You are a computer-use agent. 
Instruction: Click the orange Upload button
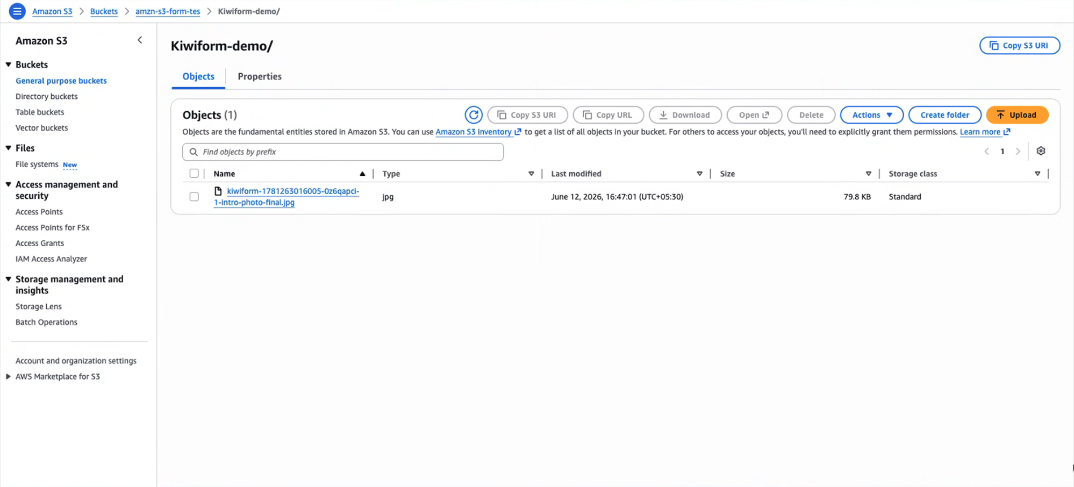pyautogui.click(x=1017, y=114)
